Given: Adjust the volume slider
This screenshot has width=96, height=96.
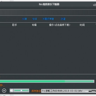Looking at the screenshot, I should coord(21,90).
